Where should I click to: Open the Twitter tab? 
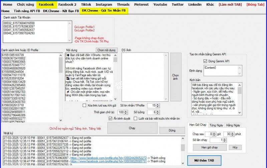click(178, 5)
